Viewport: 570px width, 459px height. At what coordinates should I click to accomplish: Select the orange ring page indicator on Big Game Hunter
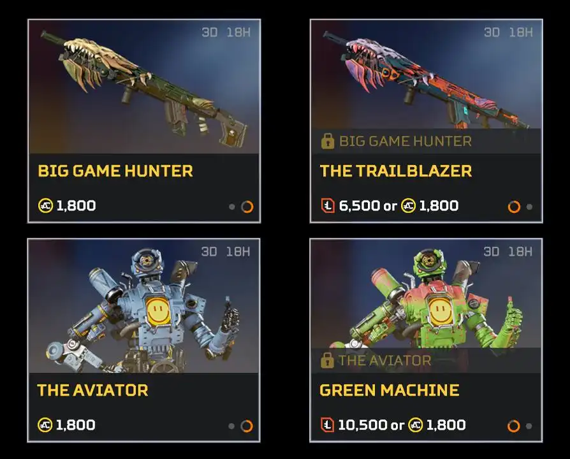point(247,207)
